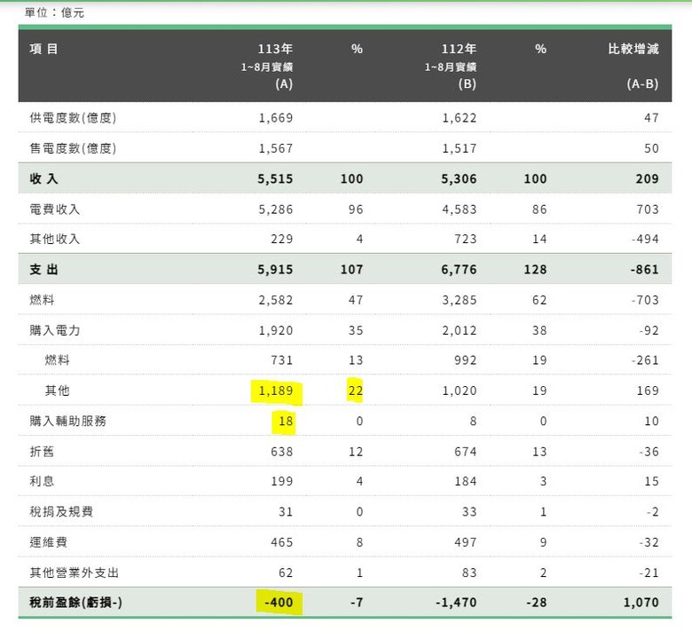This screenshot has width=692, height=631.
Task: Select the 113年 column header
Action: point(275,49)
